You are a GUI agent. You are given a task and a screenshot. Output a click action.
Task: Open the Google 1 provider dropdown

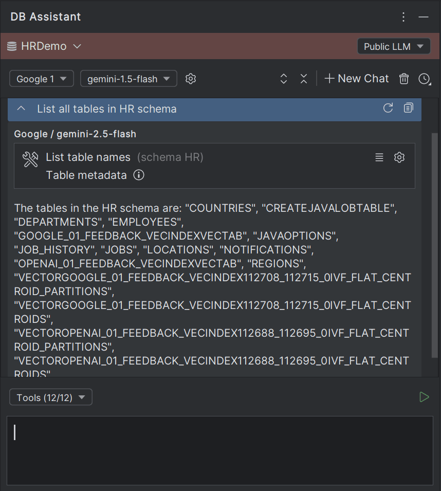tap(42, 79)
